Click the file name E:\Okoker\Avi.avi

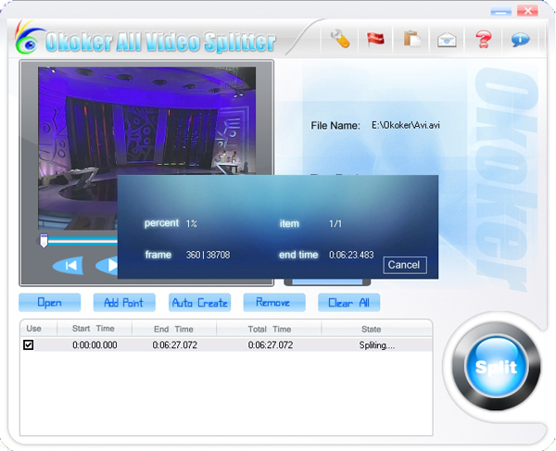406,125
